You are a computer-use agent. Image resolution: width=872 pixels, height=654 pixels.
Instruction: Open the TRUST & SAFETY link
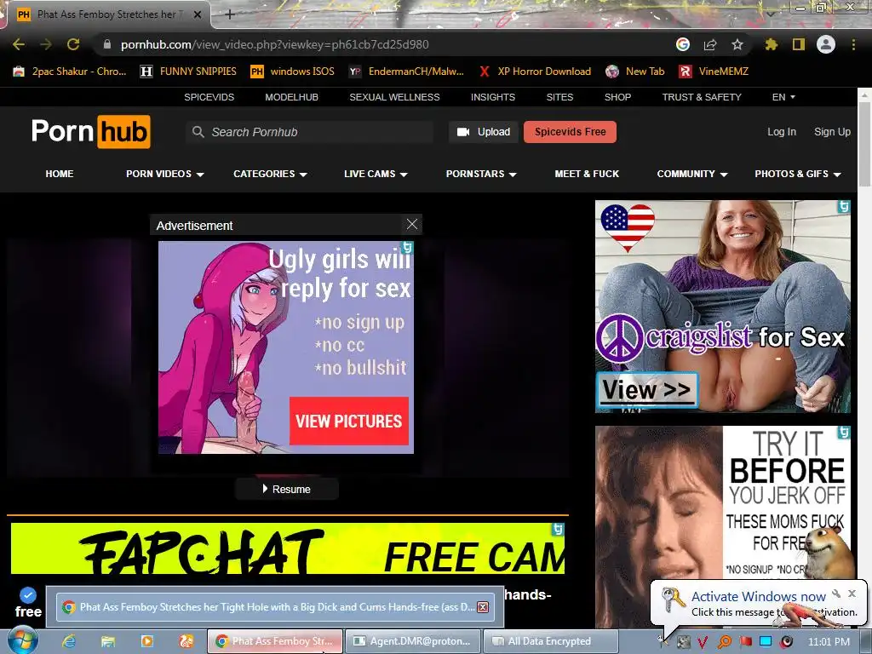[x=702, y=97]
